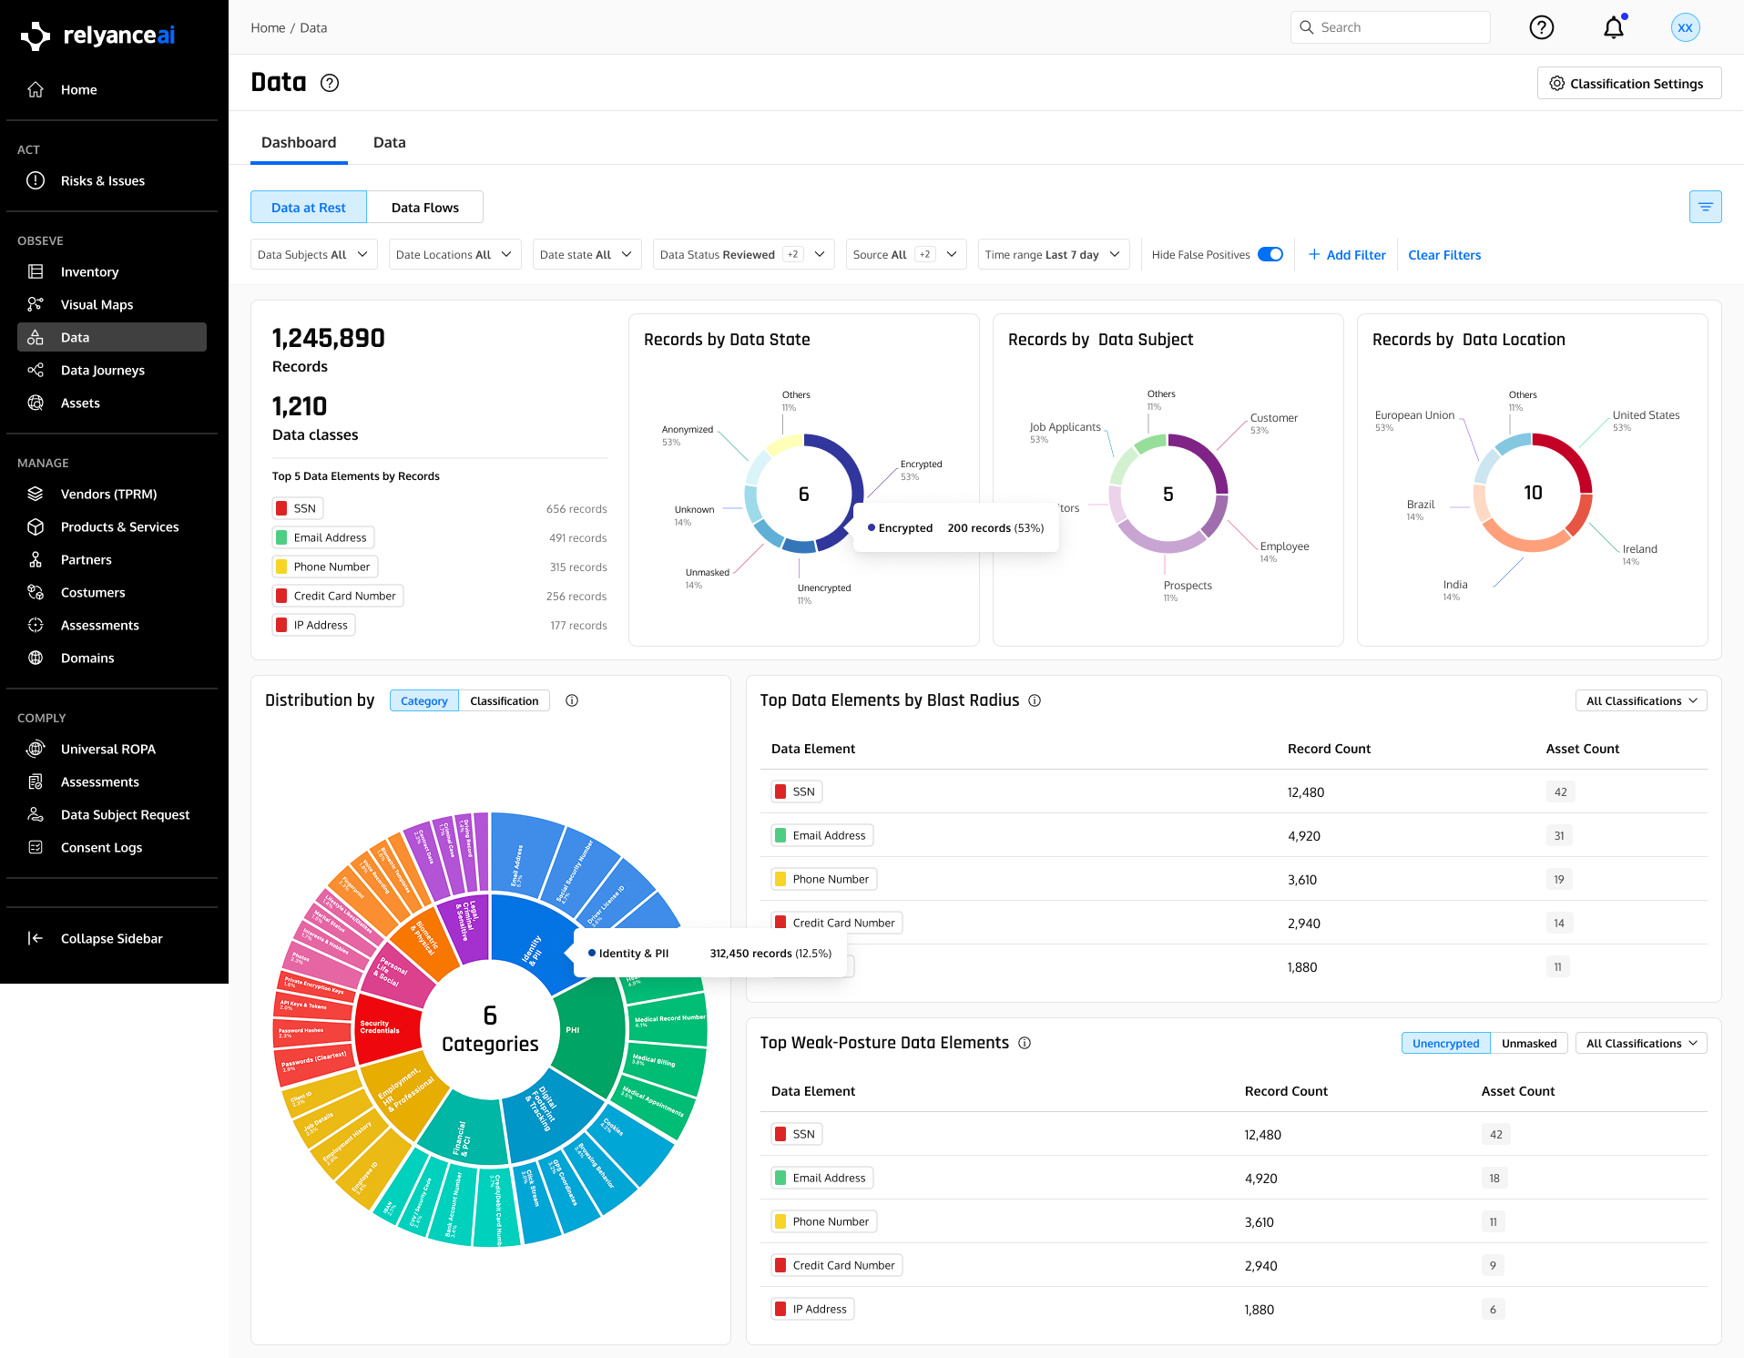Open the Data Subject Request icon
The height and width of the screenshot is (1358, 1744).
click(x=36, y=814)
